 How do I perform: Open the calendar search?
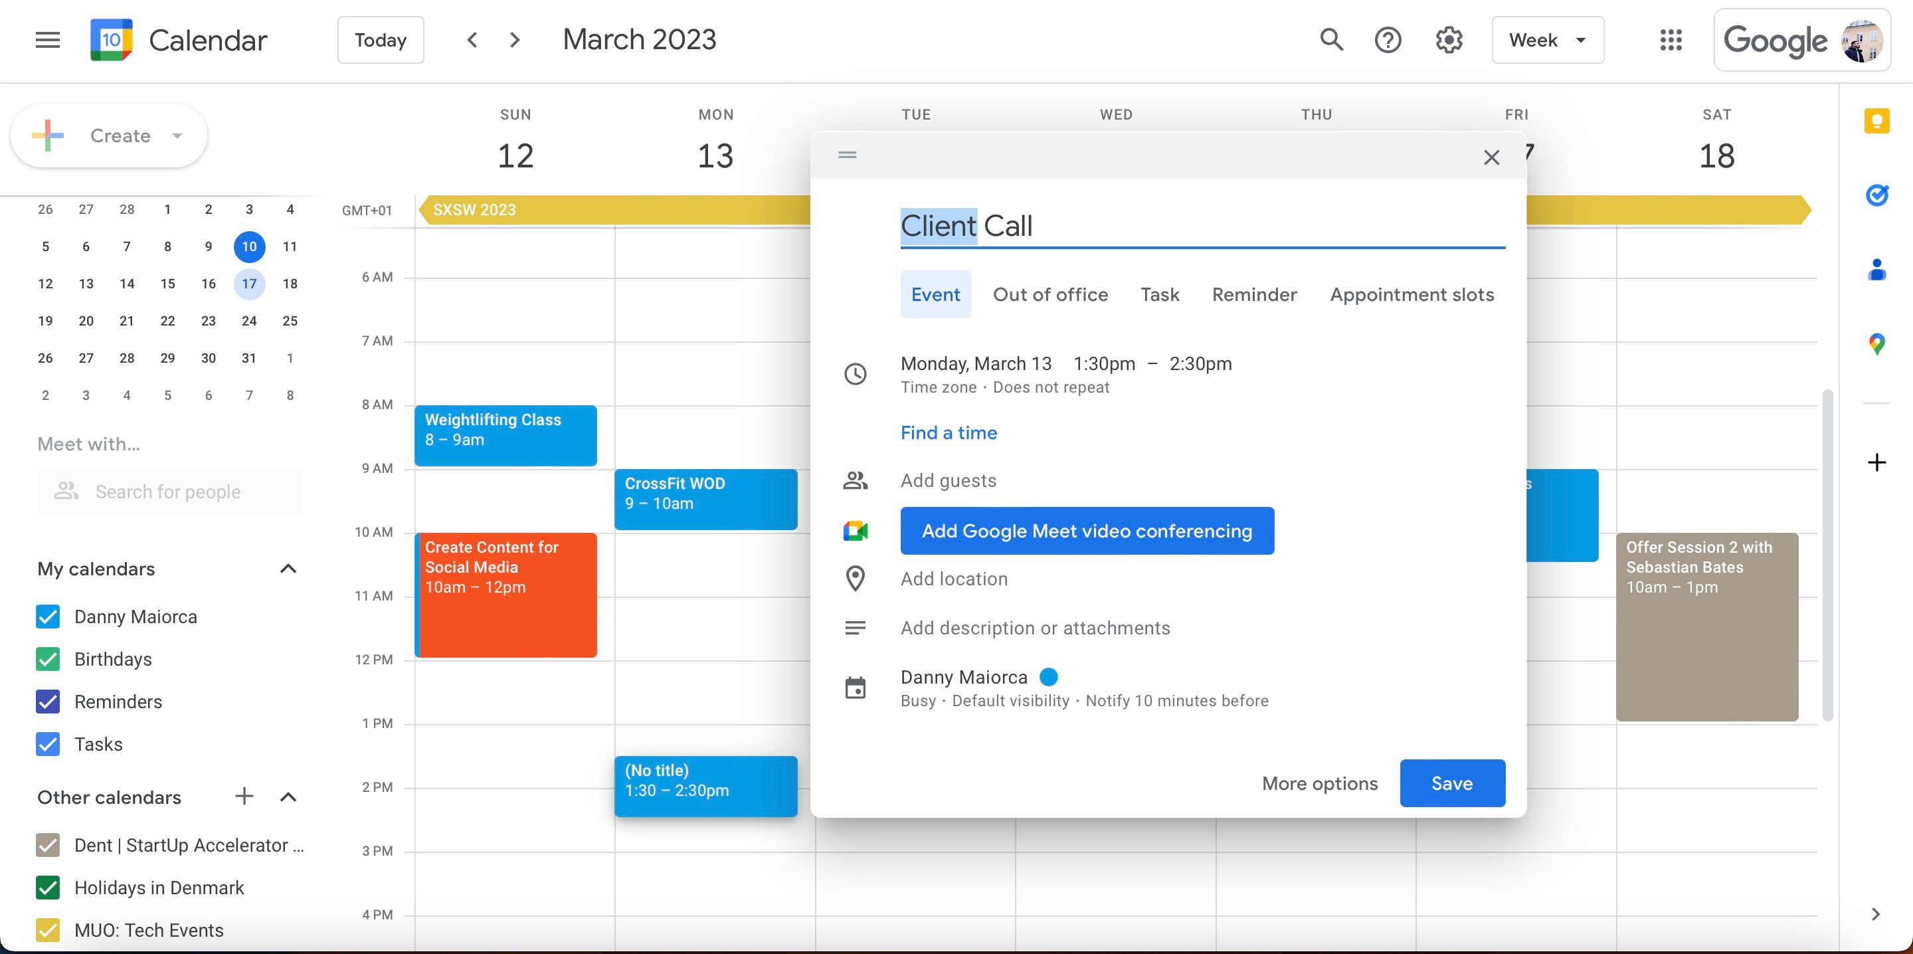point(1332,40)
